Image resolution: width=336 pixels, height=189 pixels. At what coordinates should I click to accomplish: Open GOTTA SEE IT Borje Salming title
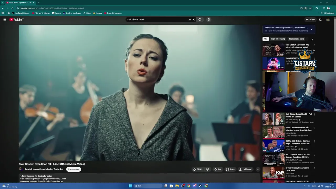pos(298,142)
